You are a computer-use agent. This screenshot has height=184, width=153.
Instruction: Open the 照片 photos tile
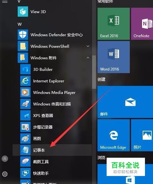coord(142,135)
